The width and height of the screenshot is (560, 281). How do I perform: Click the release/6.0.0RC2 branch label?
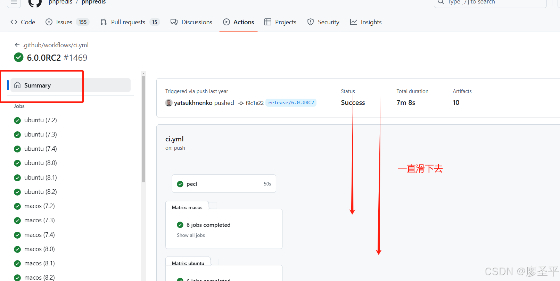[x=291, y=102]
